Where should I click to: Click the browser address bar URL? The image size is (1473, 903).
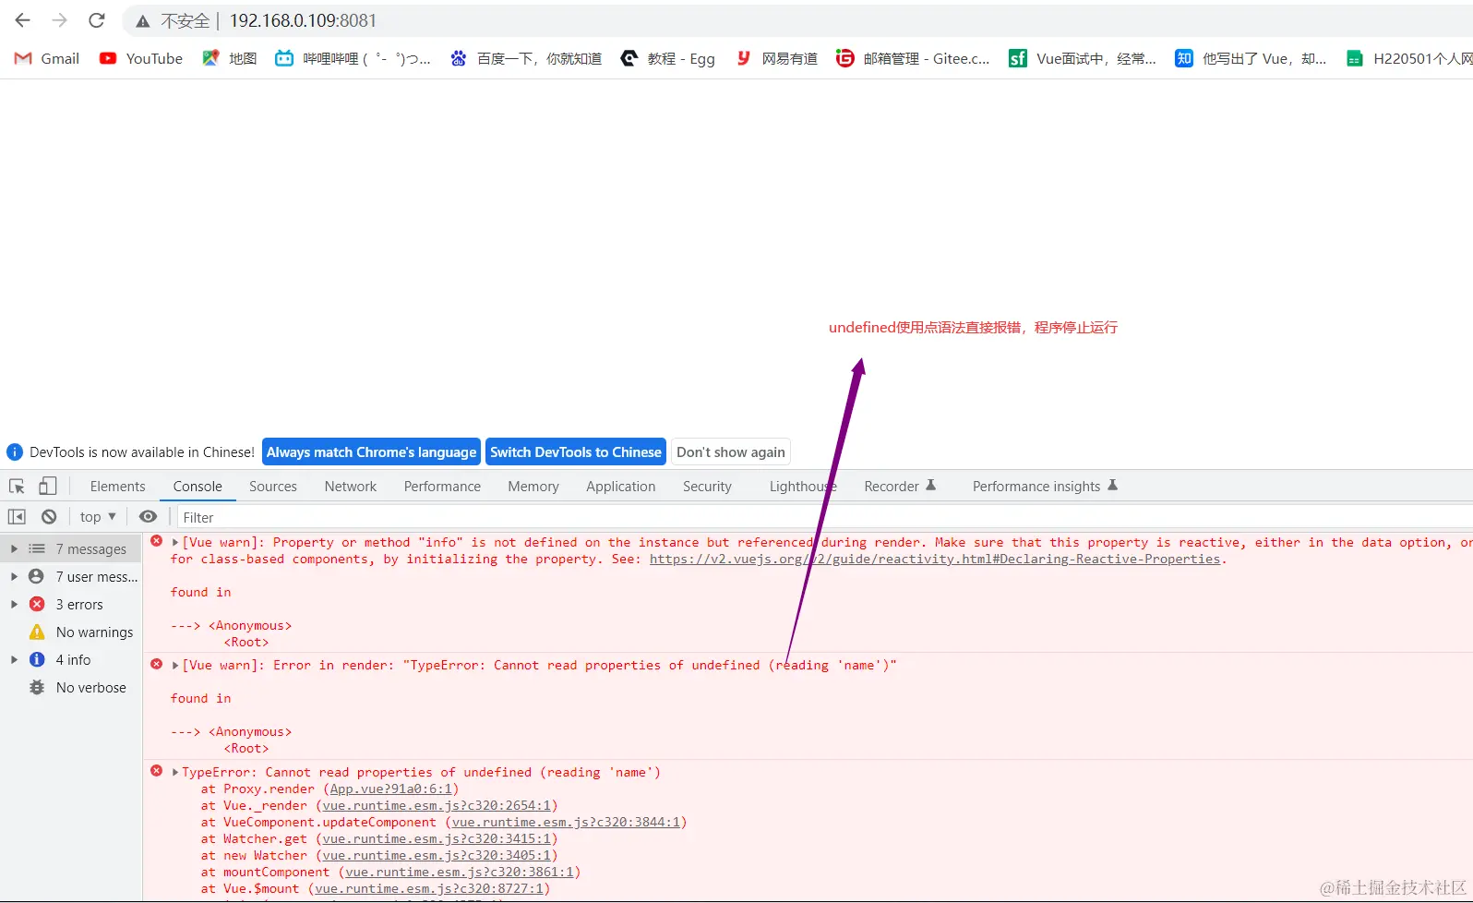[x=303, y=20]
